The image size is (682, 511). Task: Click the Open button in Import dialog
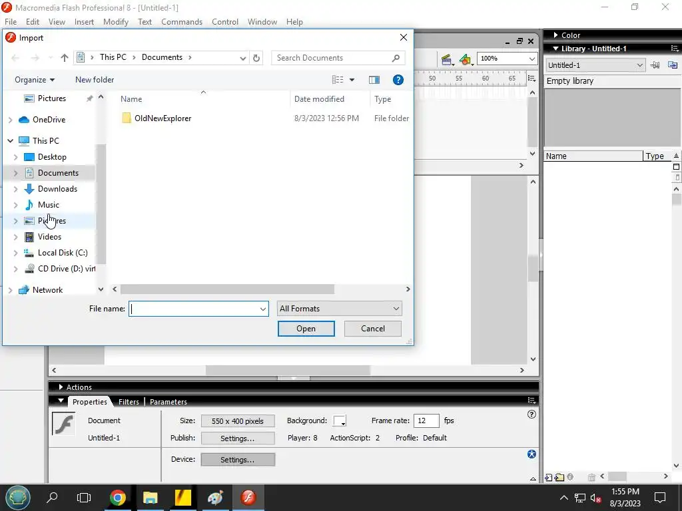[306, 329]
